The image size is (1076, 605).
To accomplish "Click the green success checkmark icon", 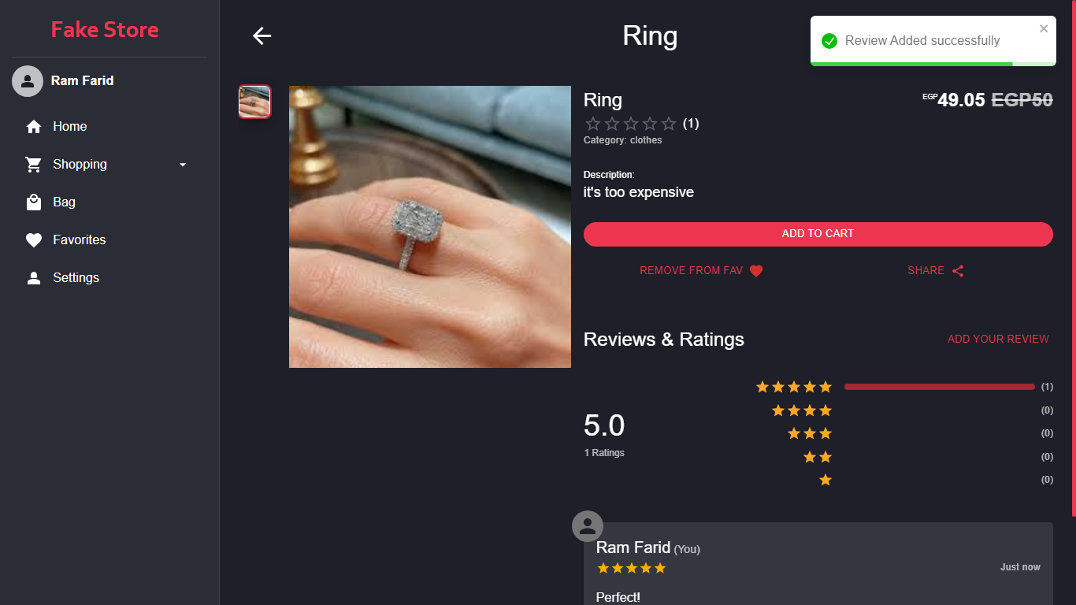I will (829, 41).
